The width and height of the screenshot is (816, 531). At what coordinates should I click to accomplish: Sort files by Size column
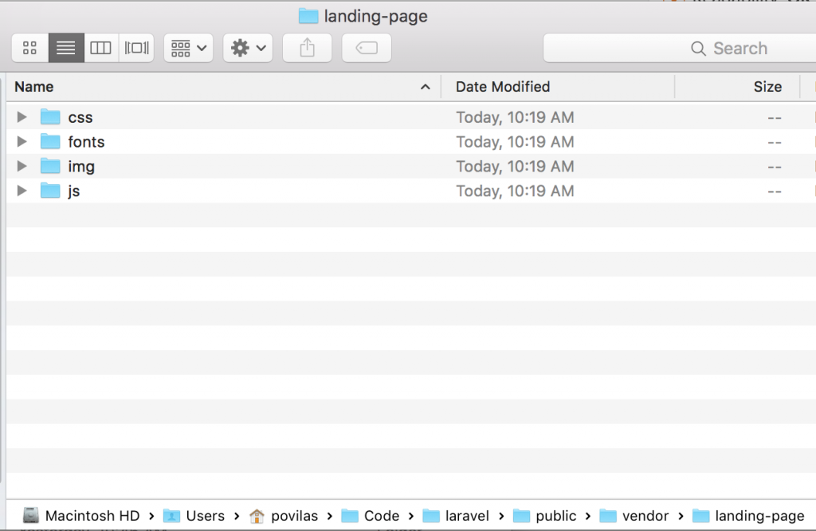tap(767, 86)
